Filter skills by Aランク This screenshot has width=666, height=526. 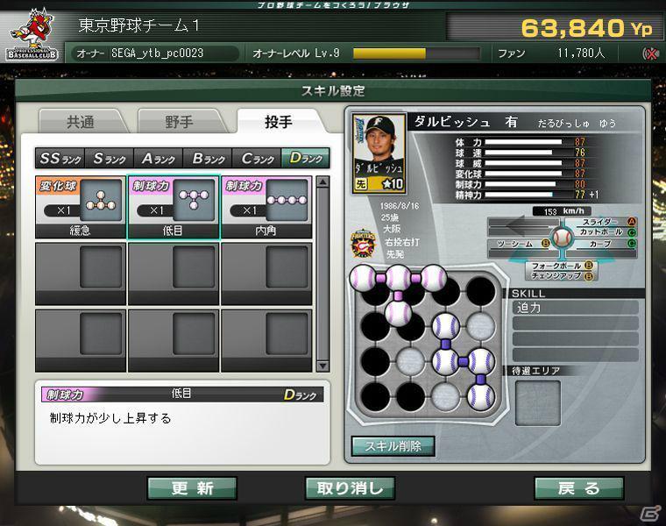point(159,159)
